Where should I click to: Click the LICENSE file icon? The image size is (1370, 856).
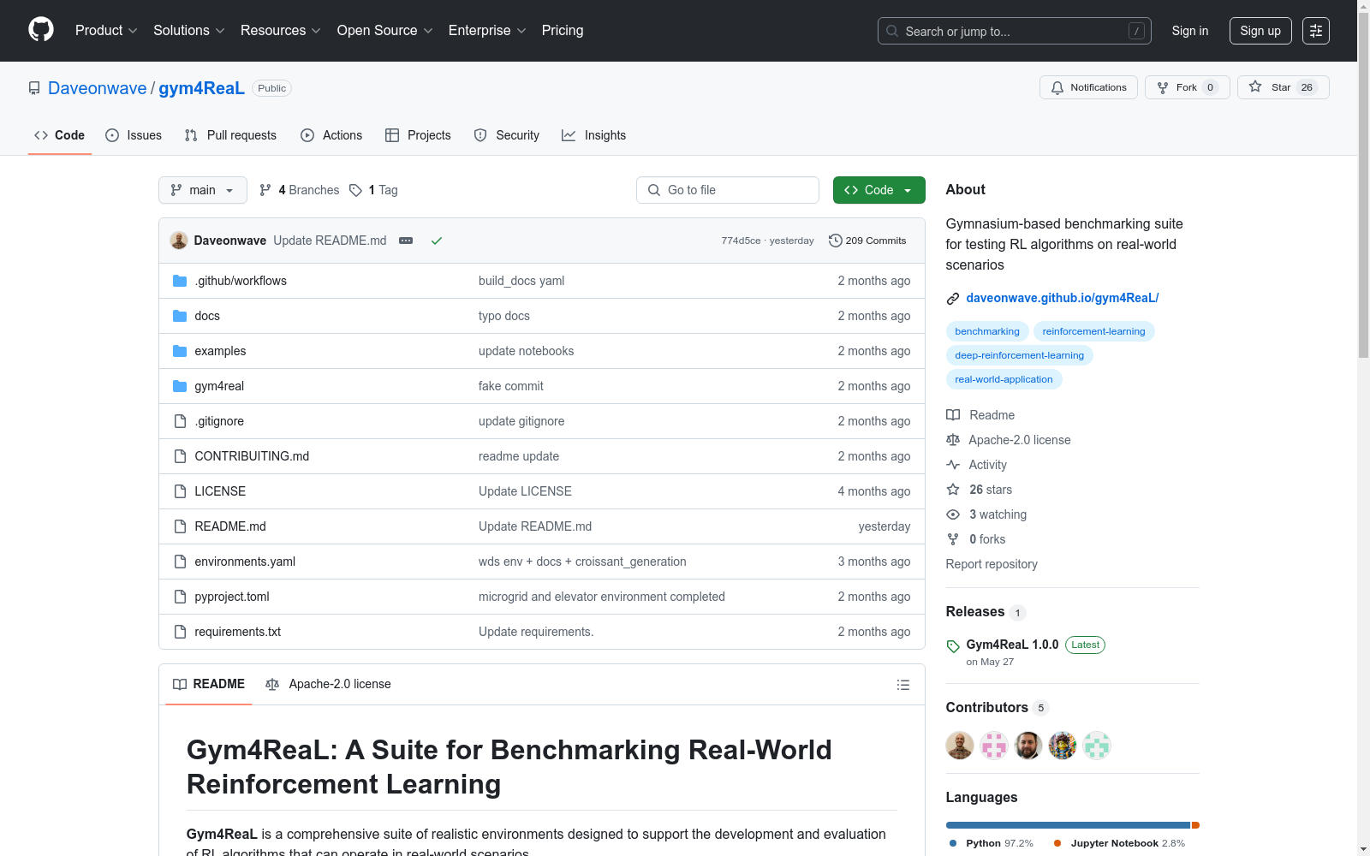tap(180, 491)
